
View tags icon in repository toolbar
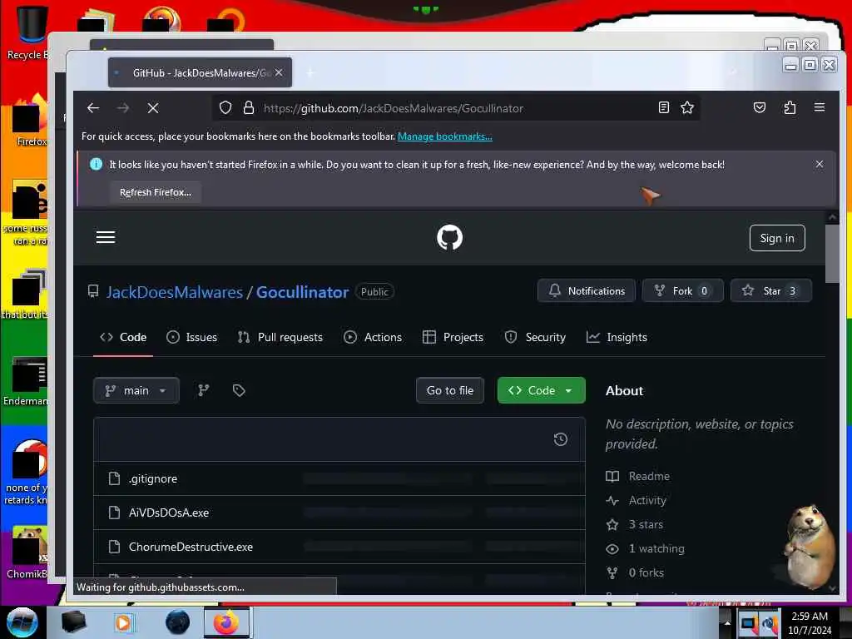tap(239, 390)
